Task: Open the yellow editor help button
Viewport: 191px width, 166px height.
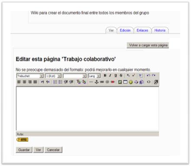Action: pyautogui.click(x=22, y=140)
